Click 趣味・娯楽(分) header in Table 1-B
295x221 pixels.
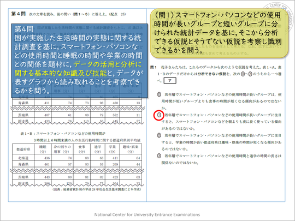131,149
